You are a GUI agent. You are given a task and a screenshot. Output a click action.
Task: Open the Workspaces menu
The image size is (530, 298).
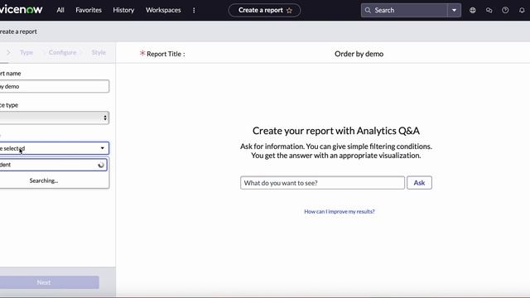point(163,10)
